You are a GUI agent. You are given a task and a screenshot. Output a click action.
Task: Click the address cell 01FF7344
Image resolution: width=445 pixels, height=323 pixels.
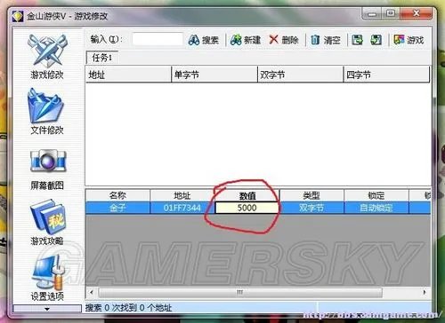tap(182, 208)
